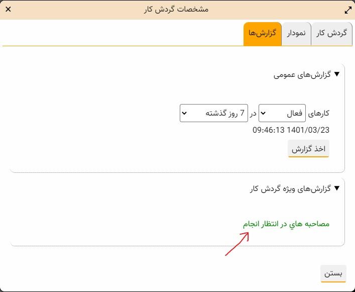Click the red arrow annotation below the link
This screenshot has height=292, width=355.
[237, 244]
